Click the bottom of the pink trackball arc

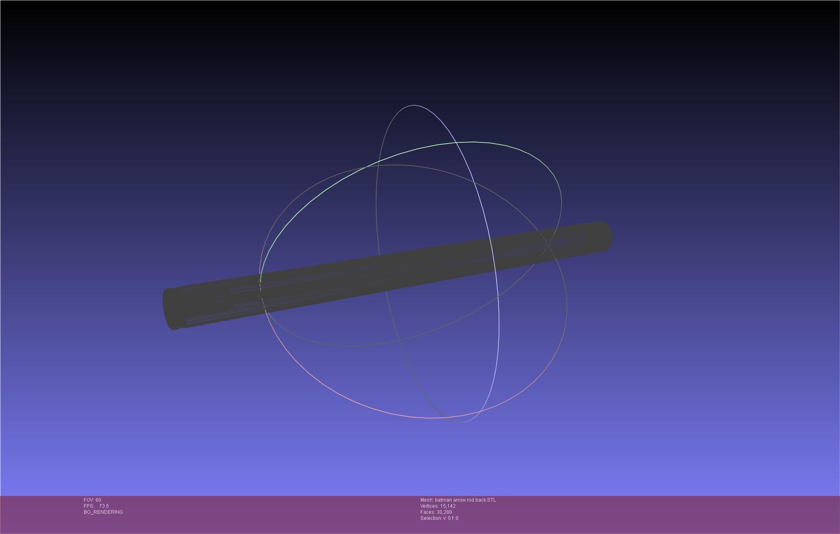[x=429, y=417]
